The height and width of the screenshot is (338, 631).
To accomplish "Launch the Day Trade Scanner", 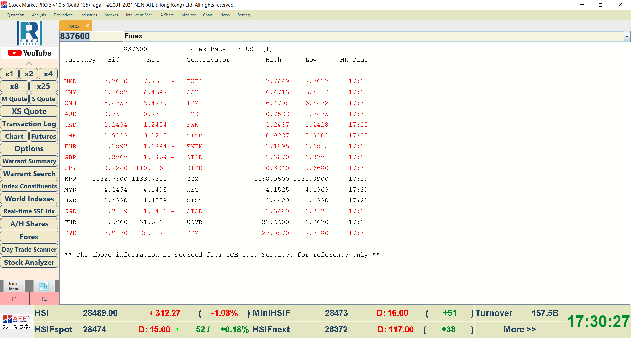I will tap(29, 249).
